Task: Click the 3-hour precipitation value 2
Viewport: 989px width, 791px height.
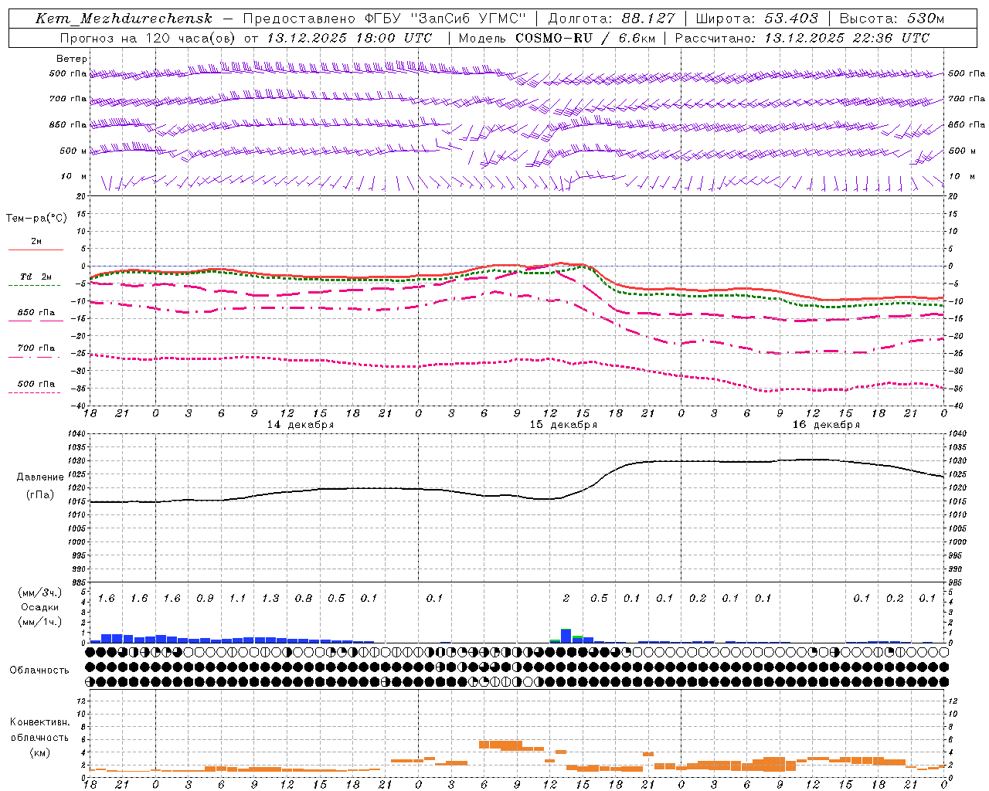Action: (x=566, y=599)
